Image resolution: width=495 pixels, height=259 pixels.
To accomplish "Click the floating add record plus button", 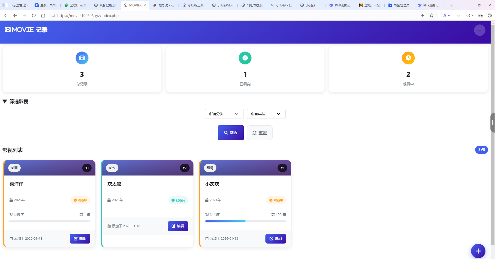I will (x=478, y=251).
